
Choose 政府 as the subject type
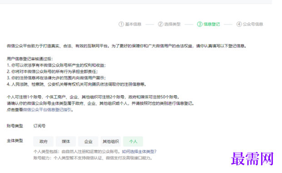43,142
